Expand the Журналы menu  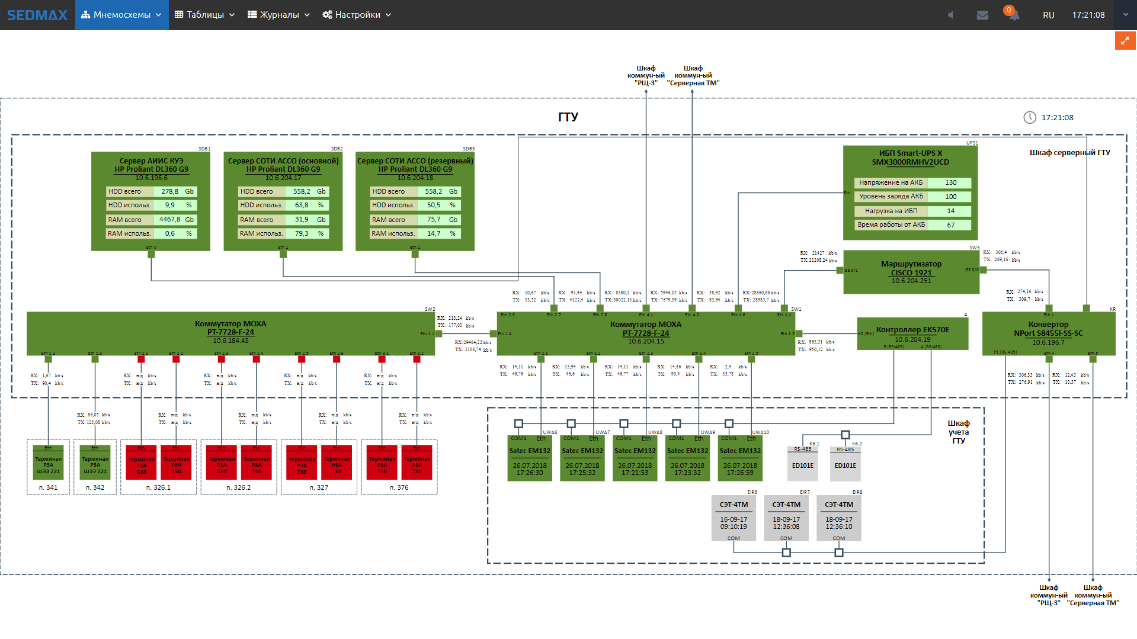click(278, 15)
